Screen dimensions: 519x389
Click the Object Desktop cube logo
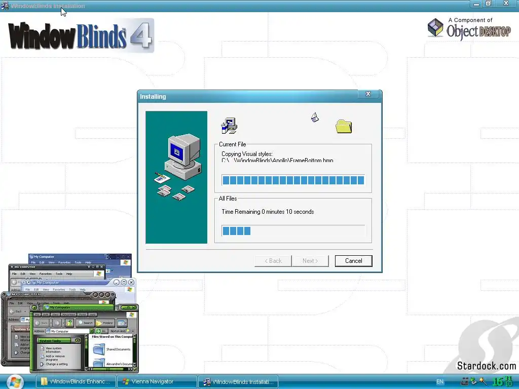click(435, 27)
